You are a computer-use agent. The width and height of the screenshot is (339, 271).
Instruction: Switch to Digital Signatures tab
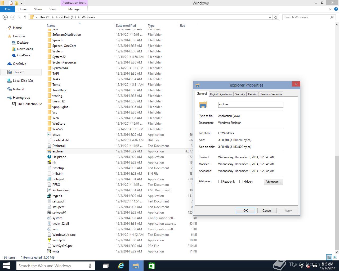pos(221,94)
